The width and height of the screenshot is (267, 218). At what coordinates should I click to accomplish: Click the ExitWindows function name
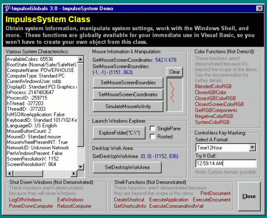click(70, 200)
